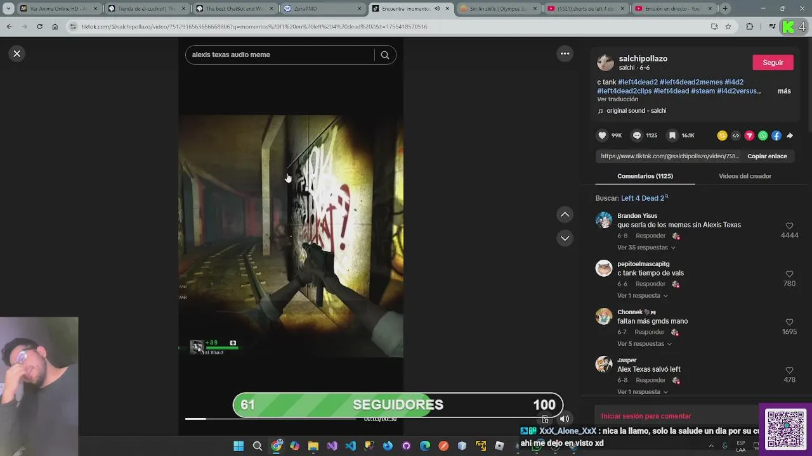The width and height of the screenshot is (812, 456).
Task: Open File Explorer in taskbar
Action: pos(313,446)
